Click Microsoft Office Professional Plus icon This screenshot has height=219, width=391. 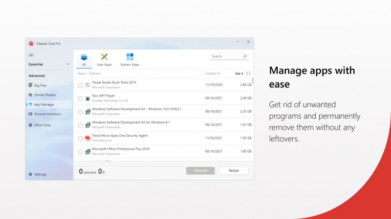pos(87,152)
